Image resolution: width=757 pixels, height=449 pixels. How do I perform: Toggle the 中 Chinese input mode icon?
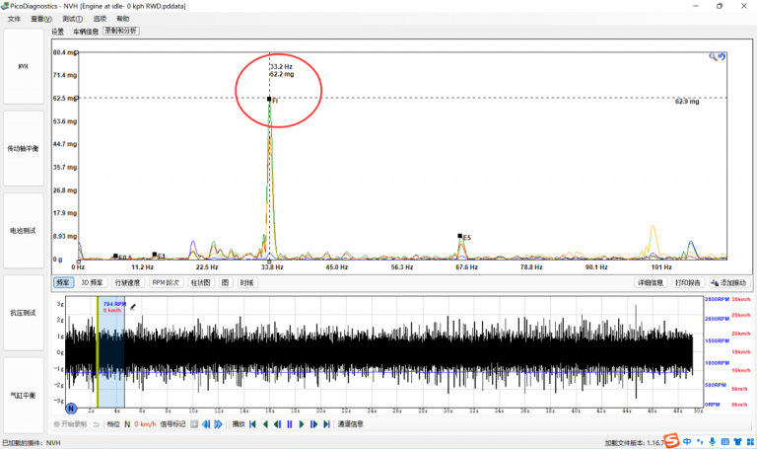[687, 442]
